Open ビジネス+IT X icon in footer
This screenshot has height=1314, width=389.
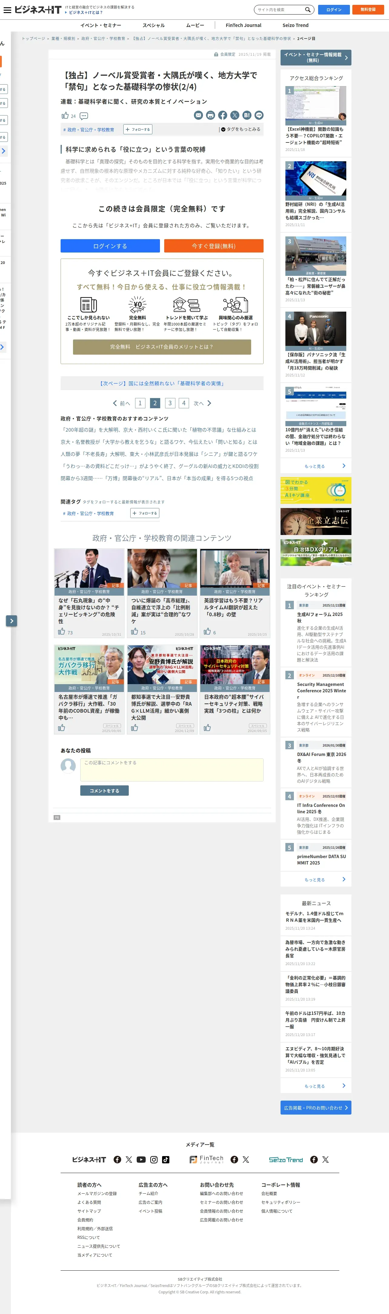click(129, 1159)
